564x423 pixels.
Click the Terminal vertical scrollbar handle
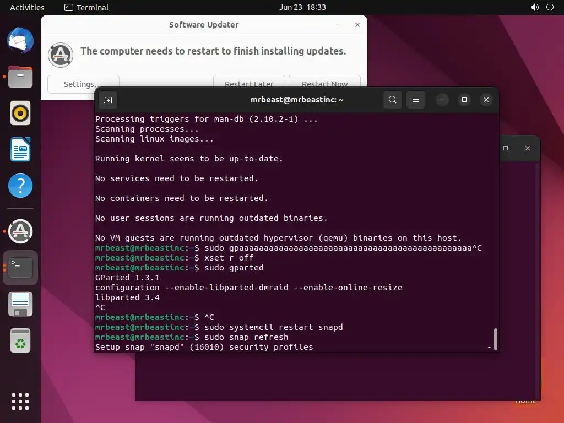(x=495, y=339)
